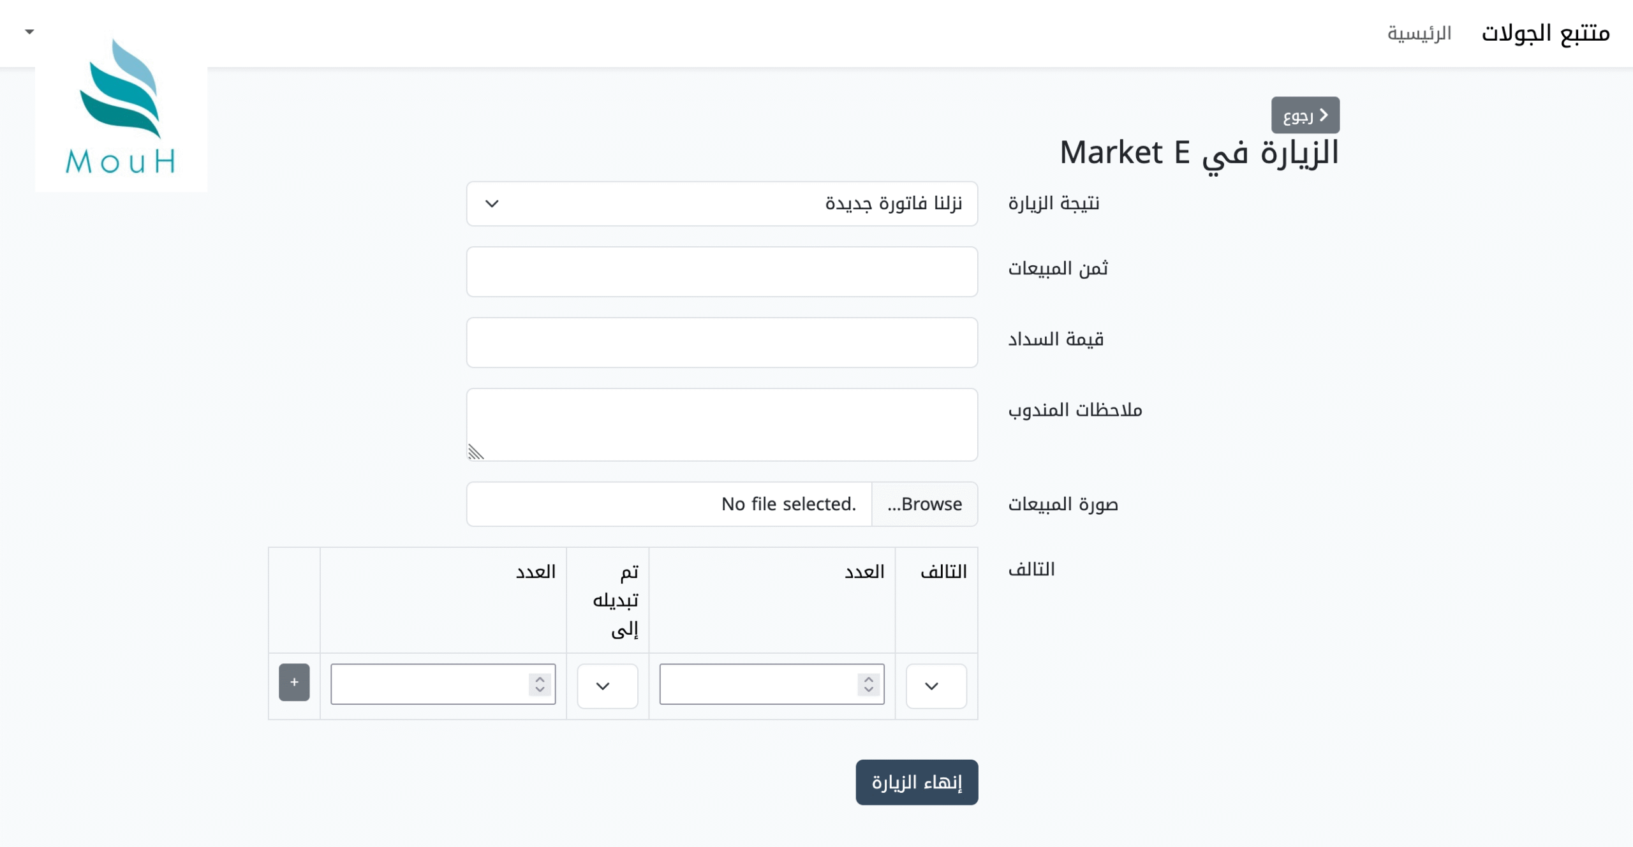Click the No file selected file field
Screen dimensions: 1633x847
tap(669, 505)
